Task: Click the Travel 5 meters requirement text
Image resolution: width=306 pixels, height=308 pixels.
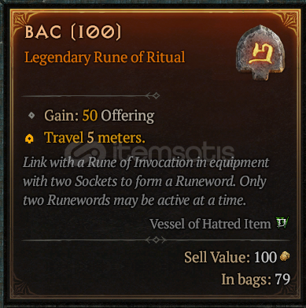Action: (x=94, y=138)
